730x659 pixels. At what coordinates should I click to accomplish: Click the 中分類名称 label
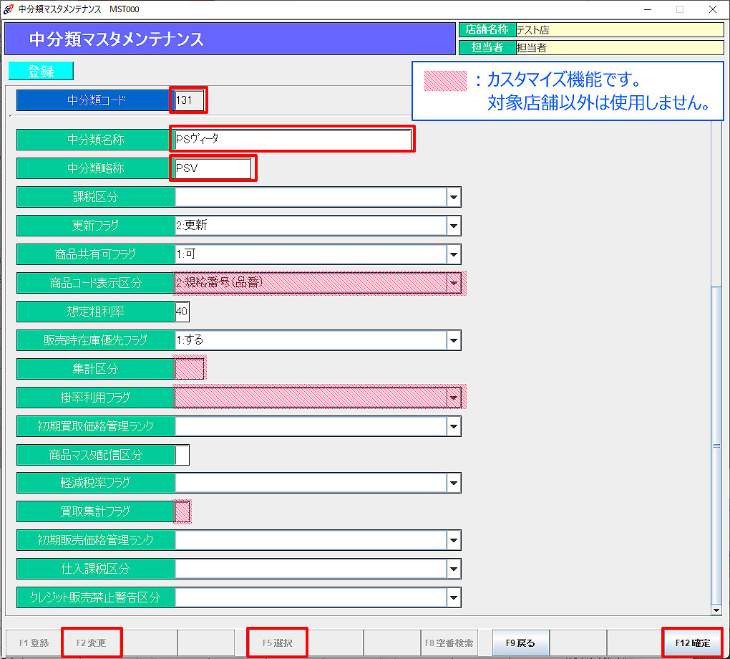tap(96, 140)
